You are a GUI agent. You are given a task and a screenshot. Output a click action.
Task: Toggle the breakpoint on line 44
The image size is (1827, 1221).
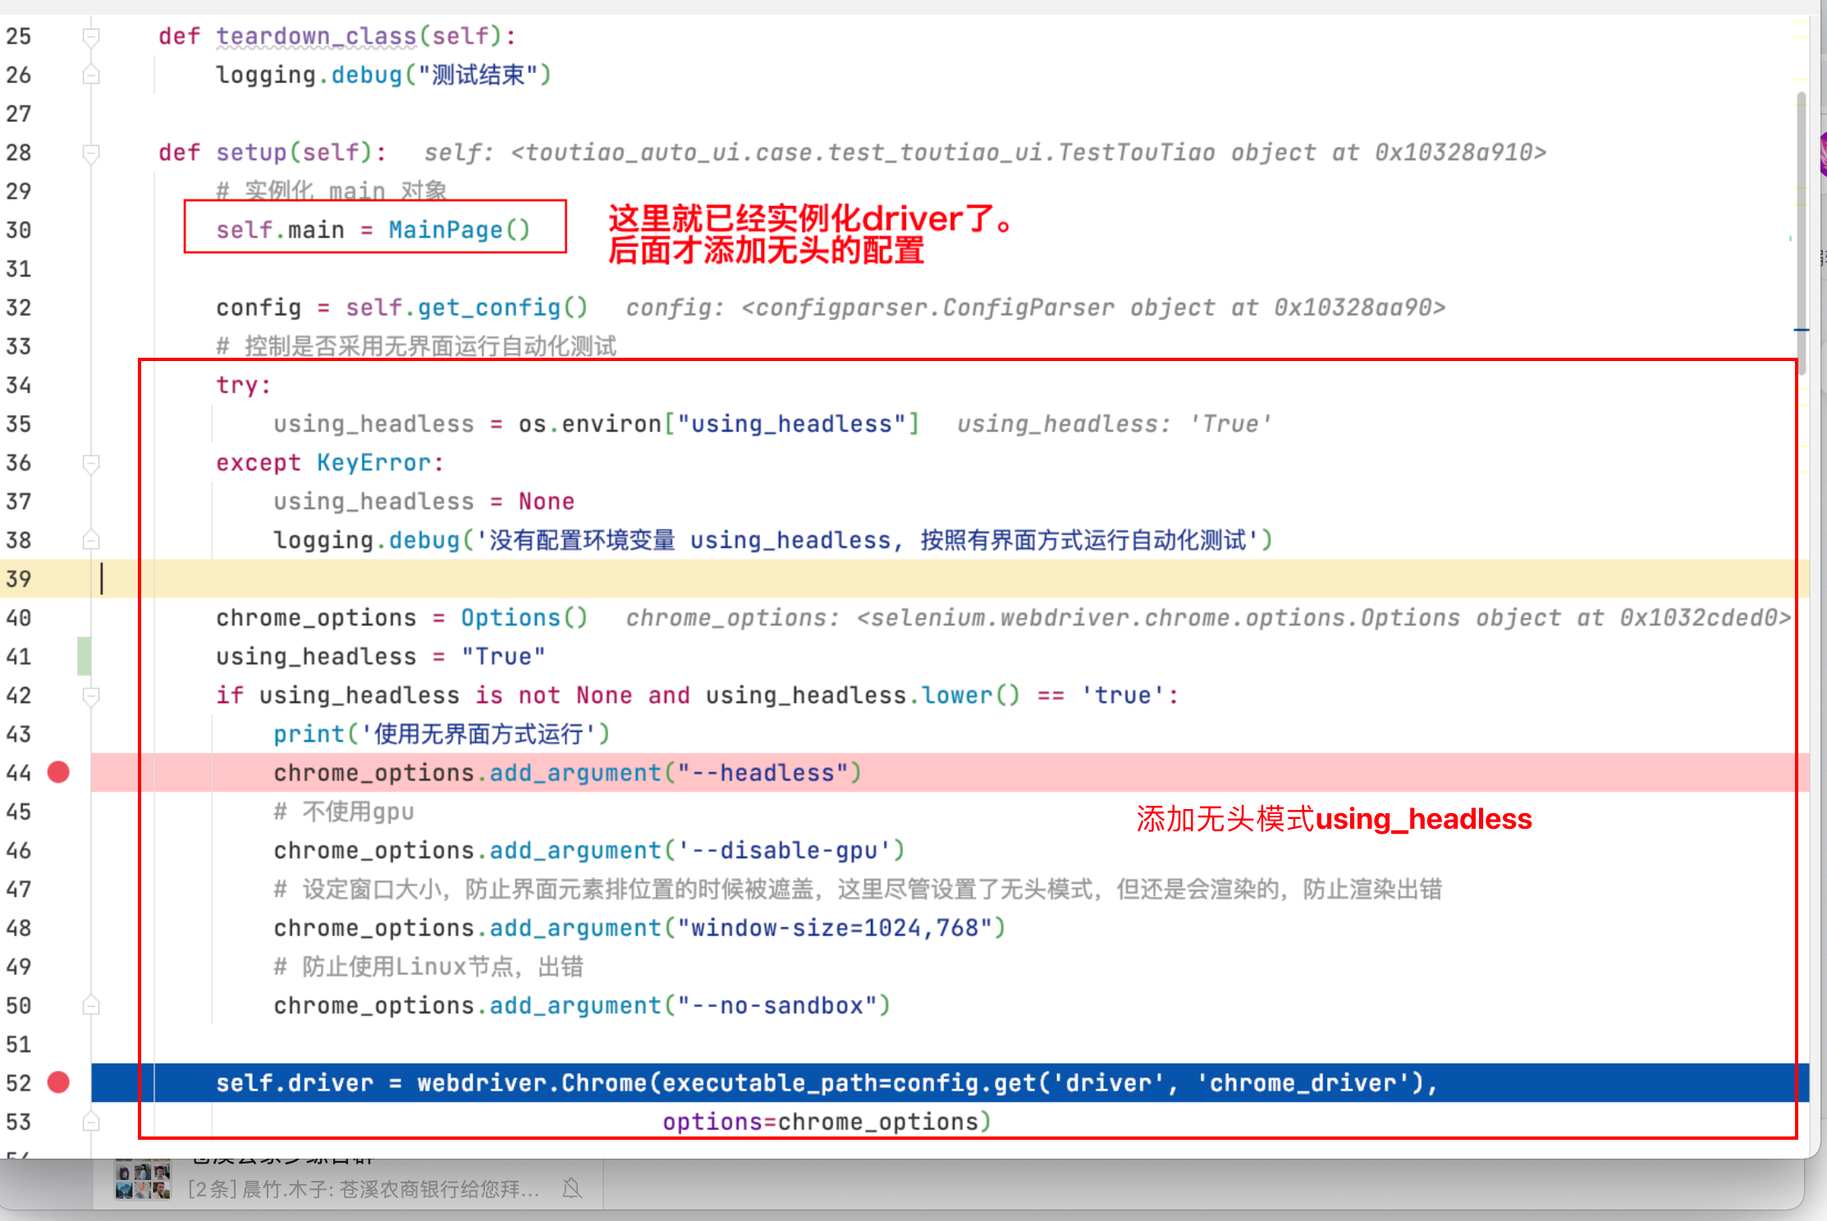pyautogui.click(x=58, y=772)
